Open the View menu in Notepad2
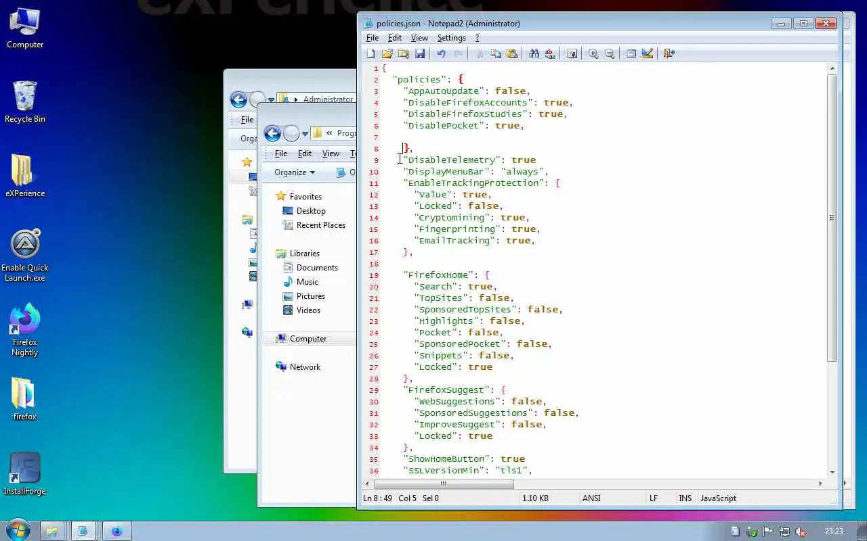Screen dimensions: 867x541 pos(419,38)
